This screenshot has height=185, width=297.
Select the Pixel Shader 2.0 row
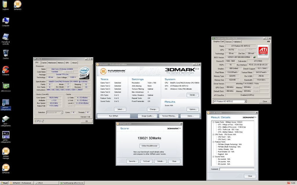tap(226, 151)
